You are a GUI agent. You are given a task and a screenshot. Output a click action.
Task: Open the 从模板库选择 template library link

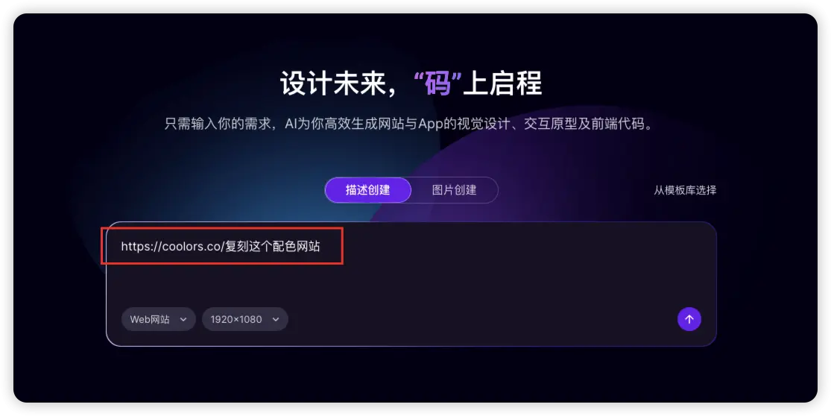pyautogui.click(x=685, y=190)
